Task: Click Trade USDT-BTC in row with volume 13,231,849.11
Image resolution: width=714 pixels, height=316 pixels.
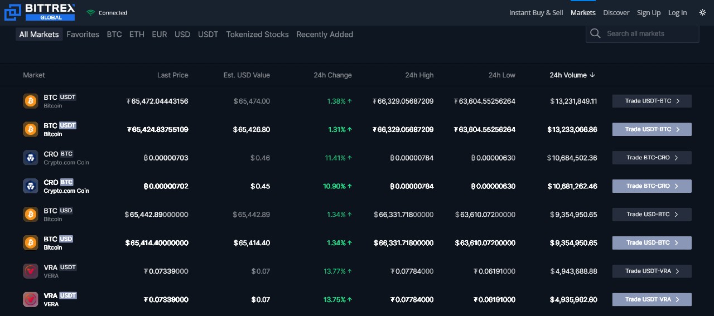Action: coord(652,101)
